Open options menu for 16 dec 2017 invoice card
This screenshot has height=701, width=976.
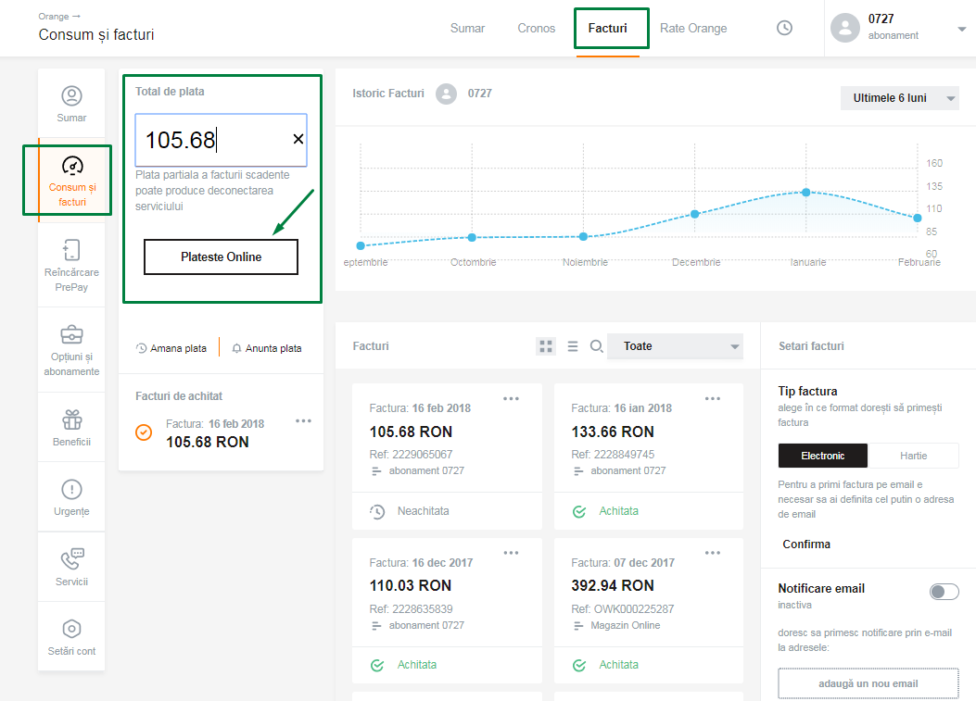[511, 553]
